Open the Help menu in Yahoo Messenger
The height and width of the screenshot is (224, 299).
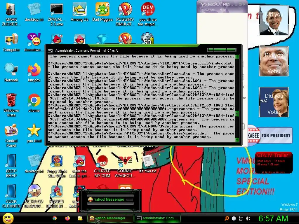point(222,10)
